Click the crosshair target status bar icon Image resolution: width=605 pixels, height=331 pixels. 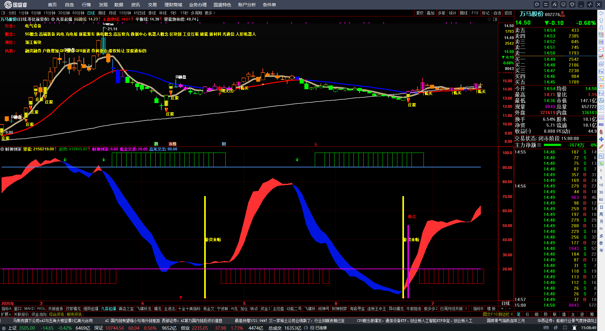click(x=566, y=328)
